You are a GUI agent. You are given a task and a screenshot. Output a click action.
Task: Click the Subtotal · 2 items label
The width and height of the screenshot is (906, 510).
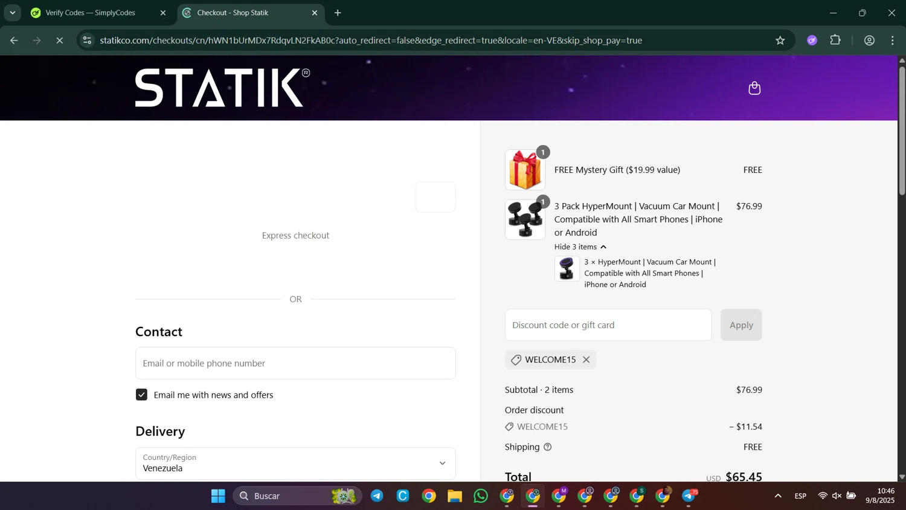tap(539, 390)
